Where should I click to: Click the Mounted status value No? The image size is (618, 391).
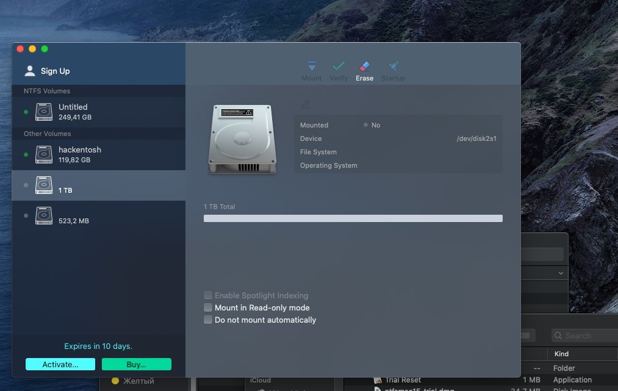tap(376, 125)
